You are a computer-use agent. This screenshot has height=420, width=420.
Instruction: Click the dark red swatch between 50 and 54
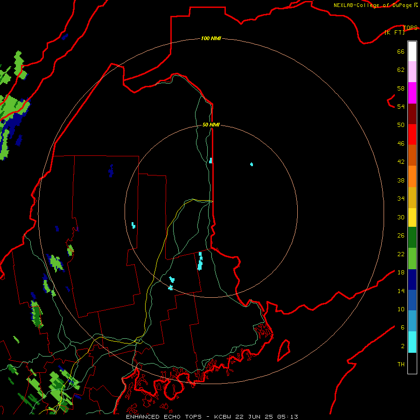[412, 114]
